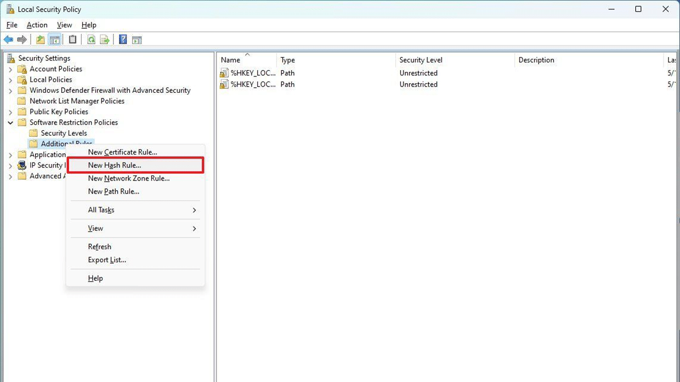Click the Forward arrow toolbar icon

pos(22,40)
